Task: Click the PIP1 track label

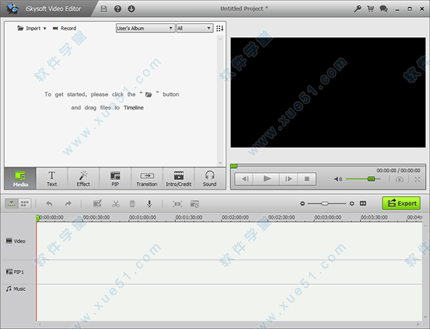Action: [x=15, y=272]
